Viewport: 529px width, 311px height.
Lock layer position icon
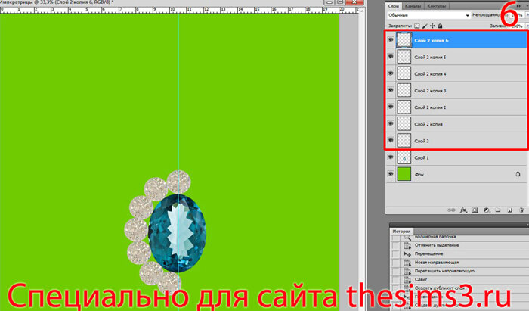click(435, 25)
